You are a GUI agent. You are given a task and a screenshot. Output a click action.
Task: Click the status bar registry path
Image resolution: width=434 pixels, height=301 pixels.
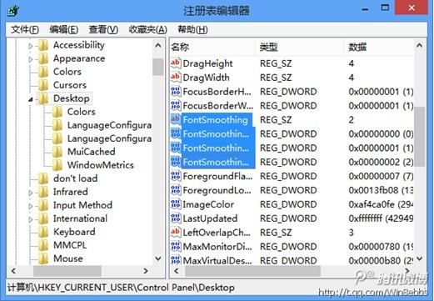(121, 288)
